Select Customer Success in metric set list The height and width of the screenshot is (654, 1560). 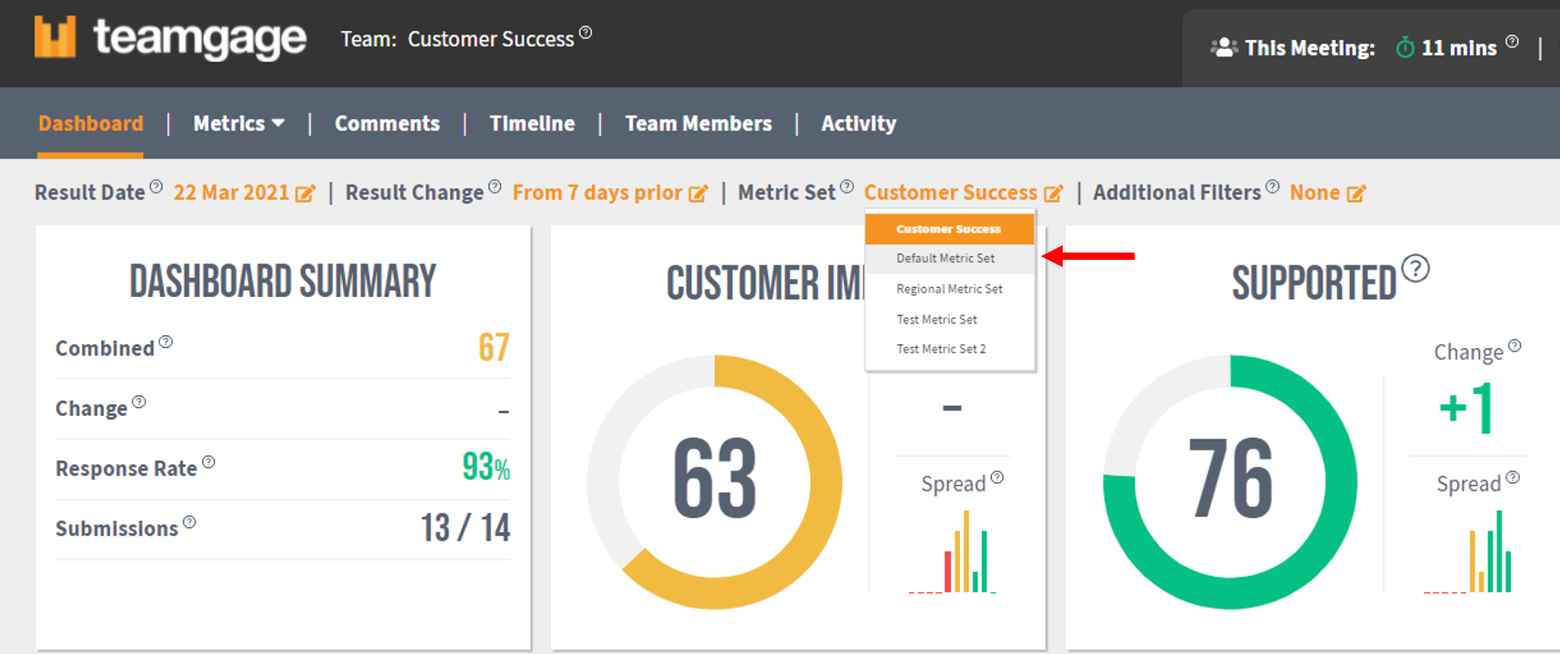click(950, 229)
